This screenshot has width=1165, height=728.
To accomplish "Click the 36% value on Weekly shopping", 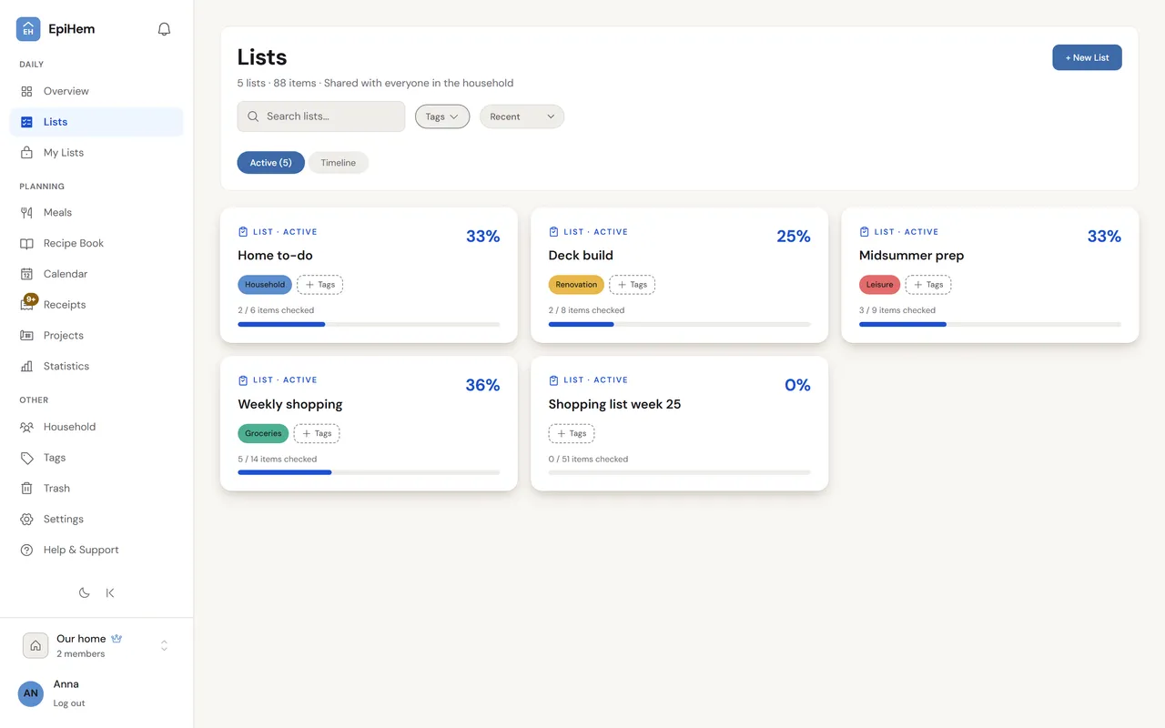I will coord(482,385).
